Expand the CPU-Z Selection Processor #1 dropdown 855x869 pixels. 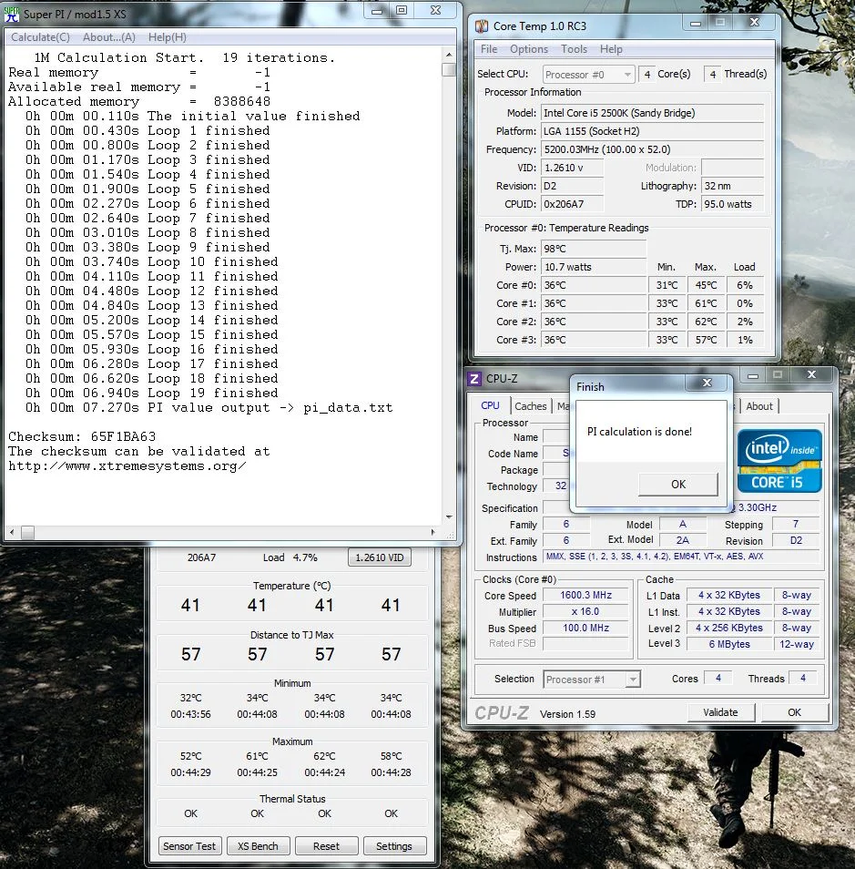632,679
